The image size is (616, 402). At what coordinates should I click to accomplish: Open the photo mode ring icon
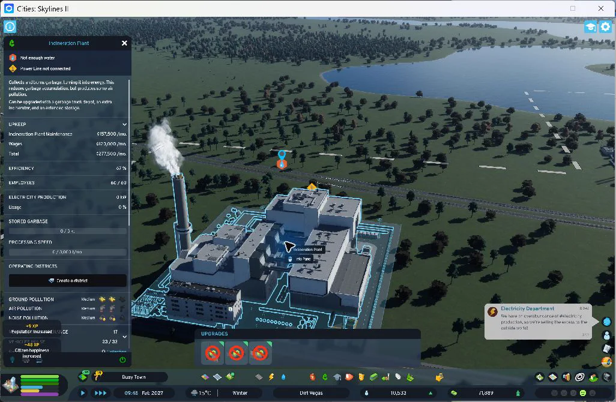(579, 377)
